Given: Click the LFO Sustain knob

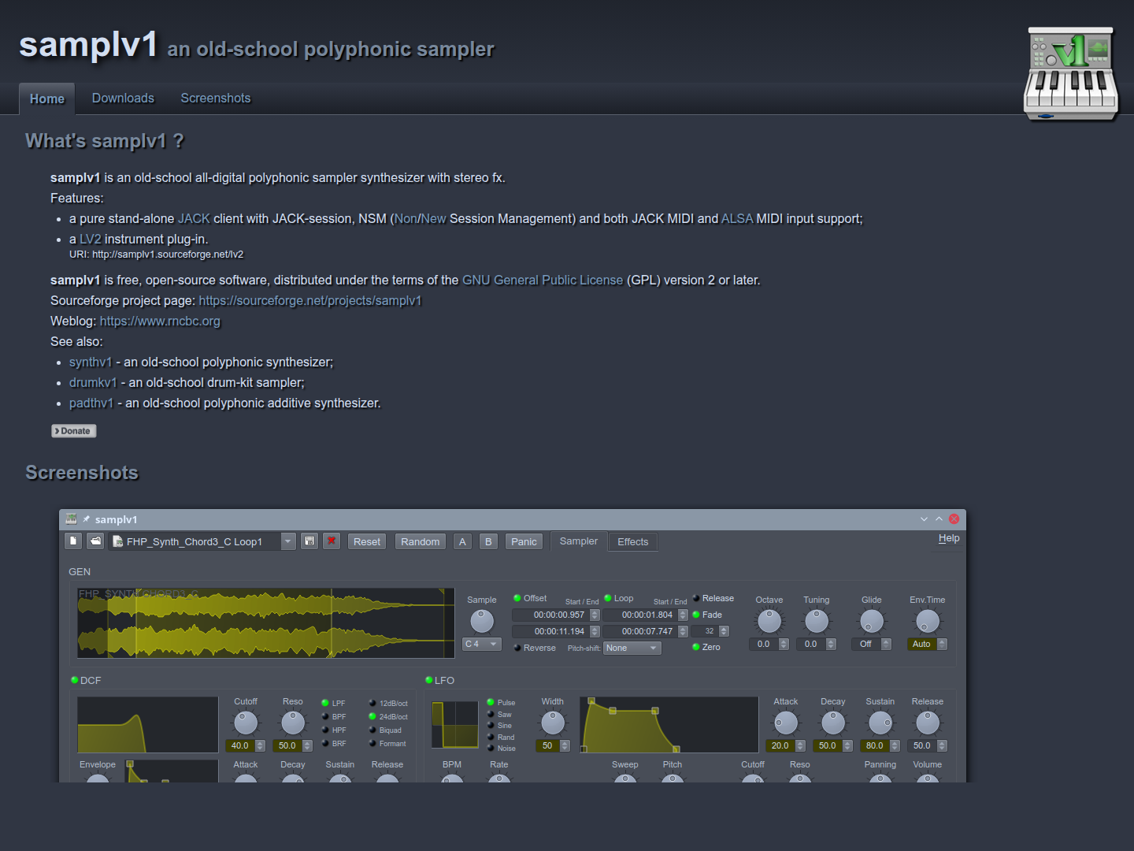Looking at the screenshot, I should pos(880,723).
